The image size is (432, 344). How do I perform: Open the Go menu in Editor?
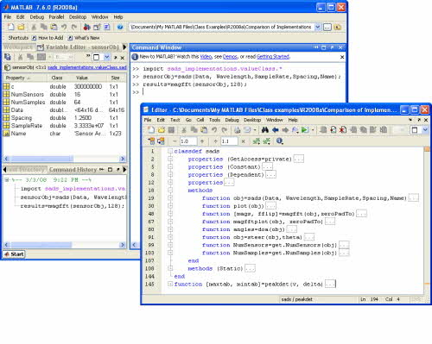(x=188, y=120)
